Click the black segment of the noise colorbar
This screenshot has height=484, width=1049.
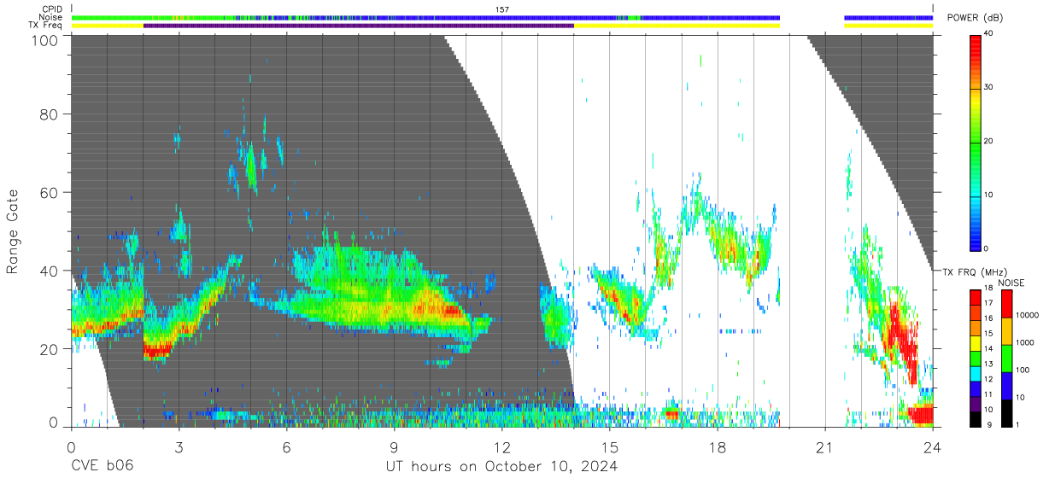tap(1006, 411)
